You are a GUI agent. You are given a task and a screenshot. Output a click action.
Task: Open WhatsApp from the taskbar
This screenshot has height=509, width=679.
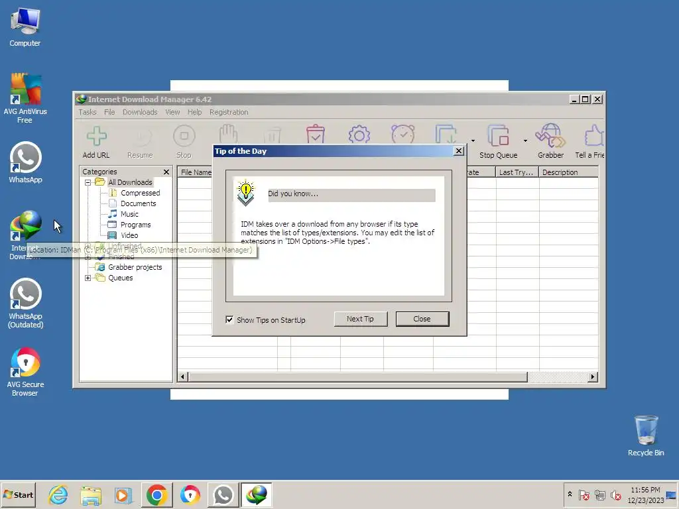[223, 494]
